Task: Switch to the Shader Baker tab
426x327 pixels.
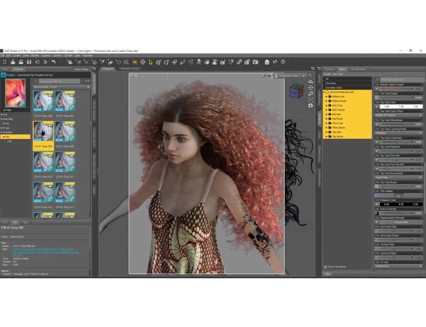Action: (358, 69)
